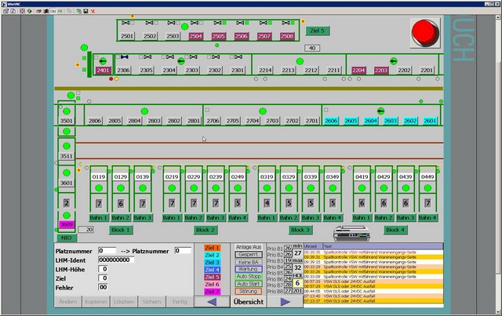Toggle the Auto Stopp mode button
This screenshot has height=316, width=502.
point(248,276)
